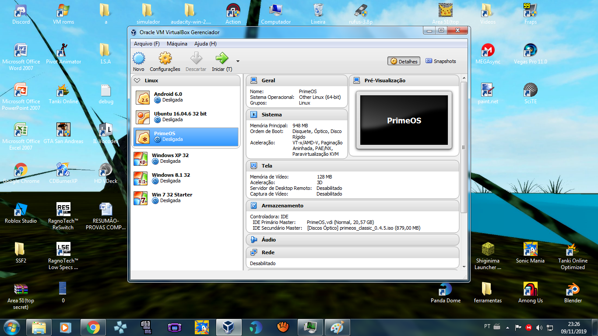Image resolution: width=598 pixels, height=336 pixels.
Task: Open the ferramentas desktop folder
Action: pos(488,293)
